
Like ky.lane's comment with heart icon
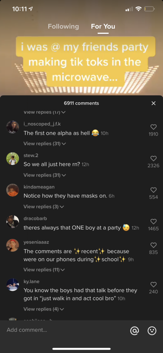tap(153, 285)
